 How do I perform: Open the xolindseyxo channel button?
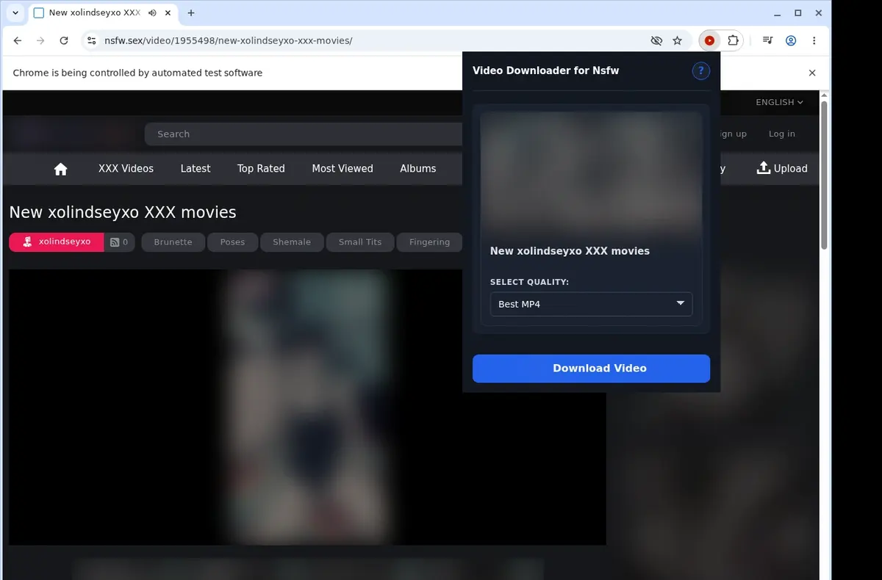(x=57, y=242)
